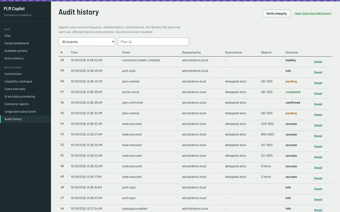Open the Connections admin page
This screenshot has height=212, width=340.
click(x=13, y=74)
